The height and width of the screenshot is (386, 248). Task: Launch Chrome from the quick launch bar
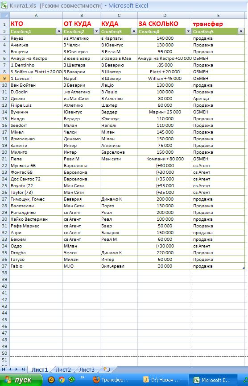(62, 380)
